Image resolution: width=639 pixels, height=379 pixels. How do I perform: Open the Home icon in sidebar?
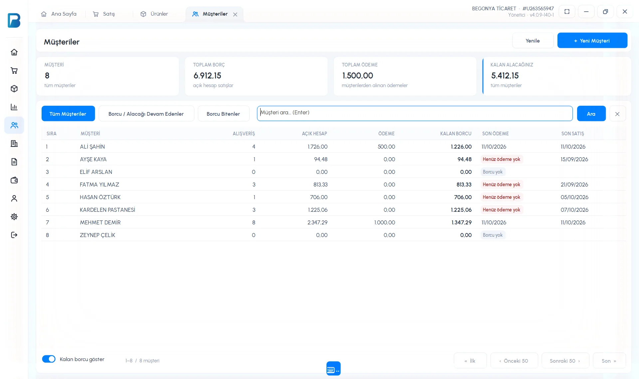pos(14,52)
